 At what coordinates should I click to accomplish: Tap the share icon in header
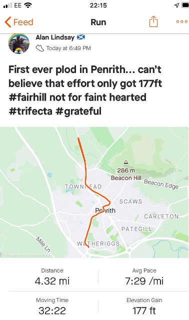pos(153,21)
